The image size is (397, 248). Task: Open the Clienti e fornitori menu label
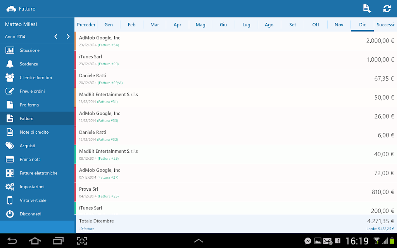[36, 77]
